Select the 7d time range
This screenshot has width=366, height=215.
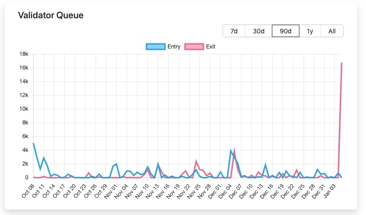click(234, 31)
